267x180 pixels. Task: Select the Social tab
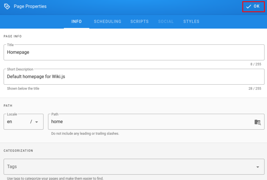[x=166, y=21]
